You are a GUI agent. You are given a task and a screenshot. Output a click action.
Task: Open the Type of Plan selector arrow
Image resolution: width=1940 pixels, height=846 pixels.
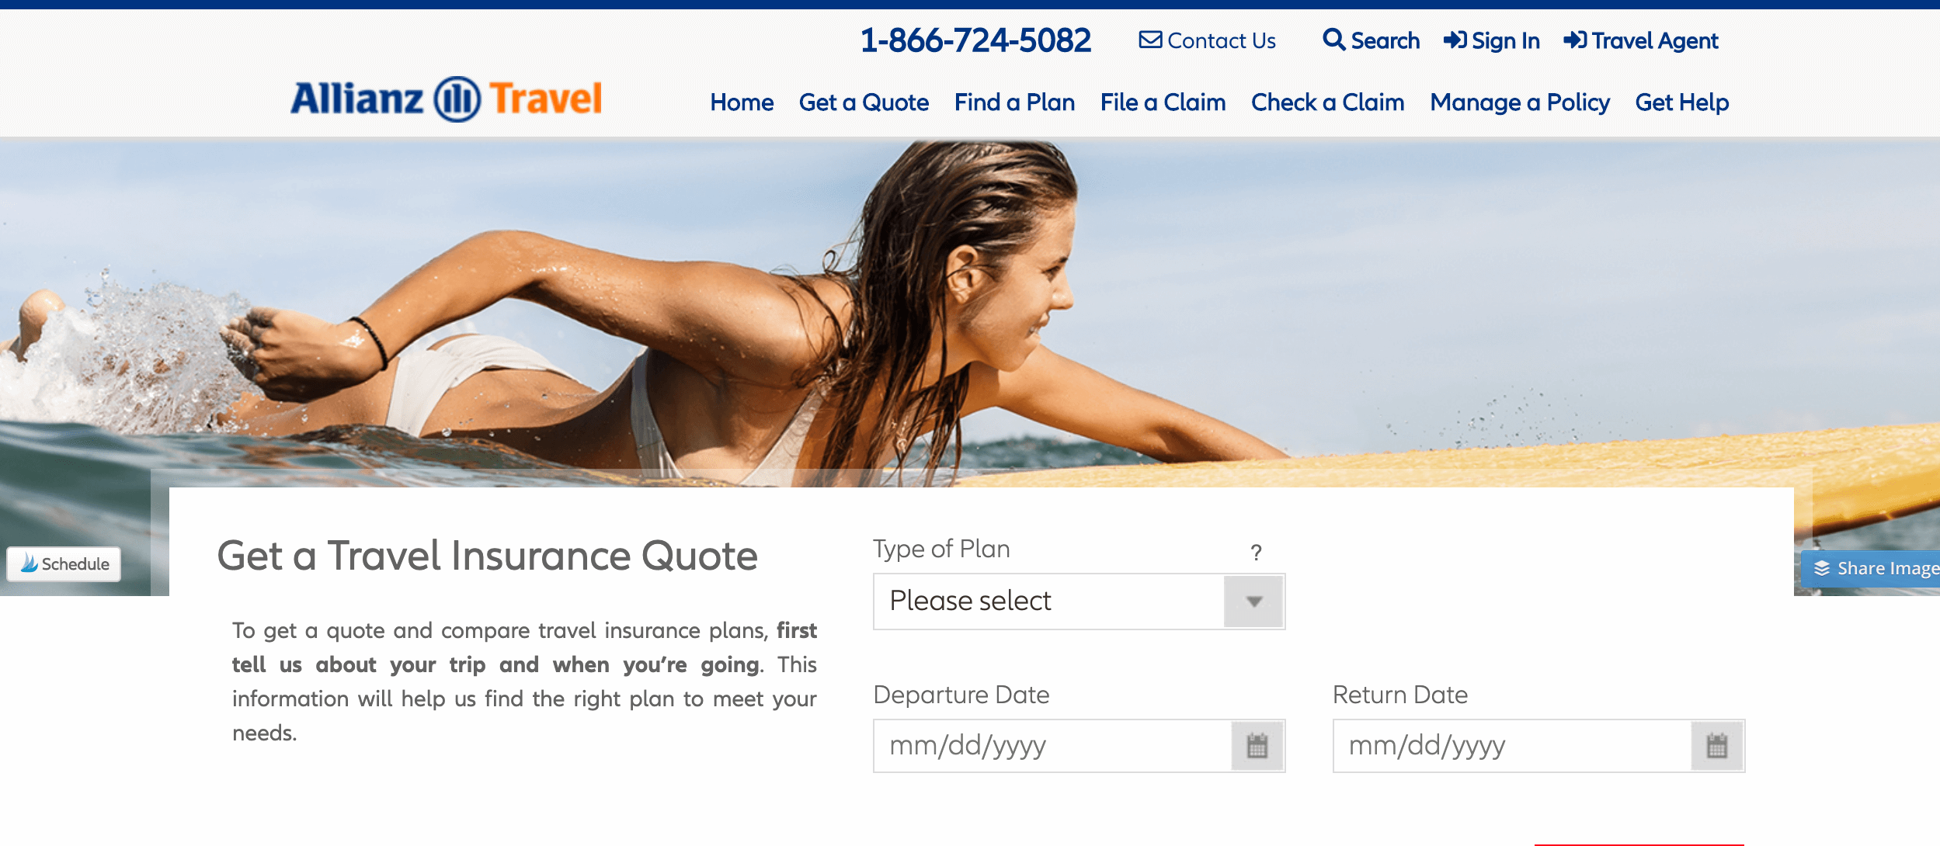(x=1253, y=601)
